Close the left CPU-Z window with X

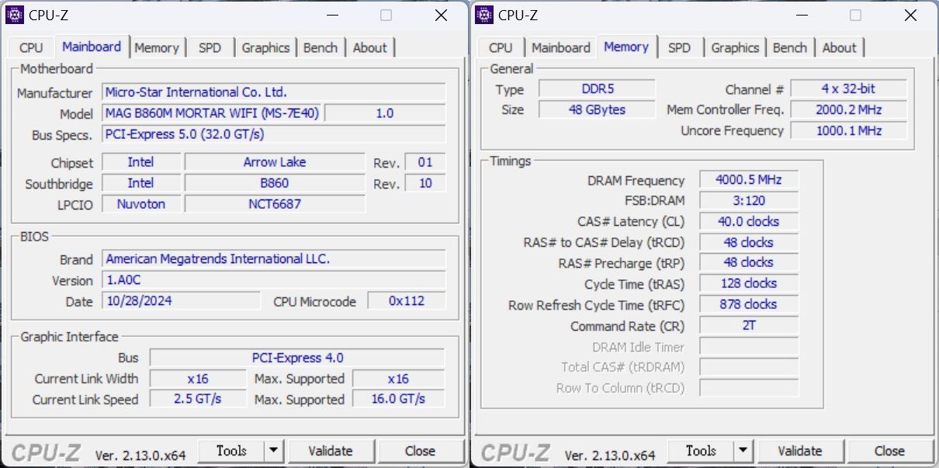pyautogui.click(x=441, y=15)
